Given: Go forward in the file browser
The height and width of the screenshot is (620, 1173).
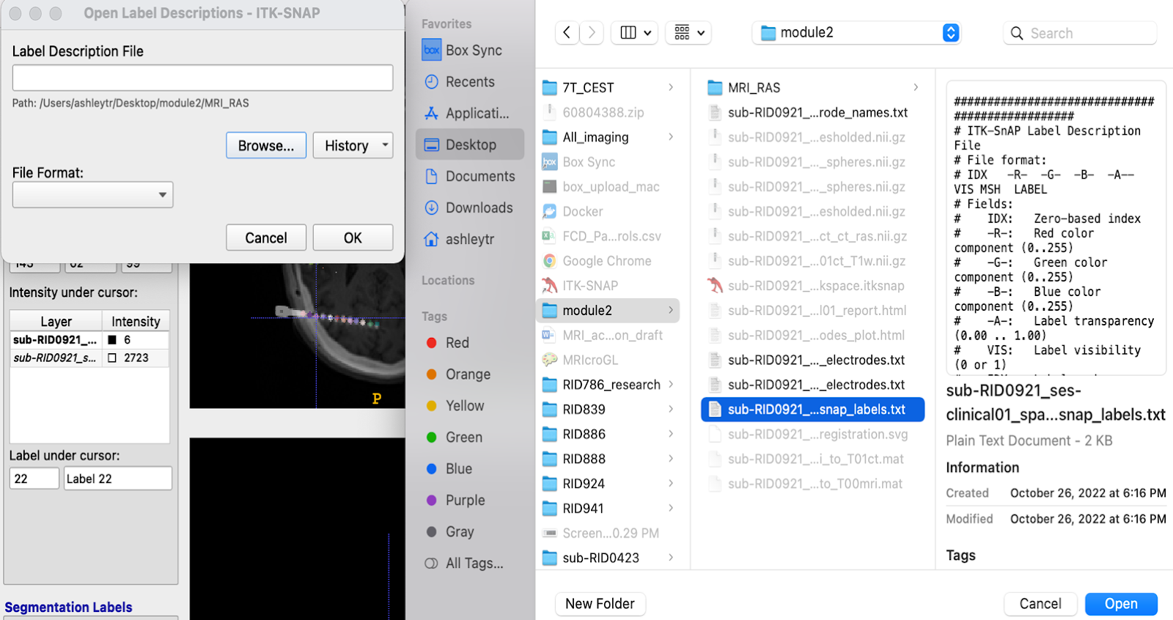Looking at the screenshot, I should 592,32.
